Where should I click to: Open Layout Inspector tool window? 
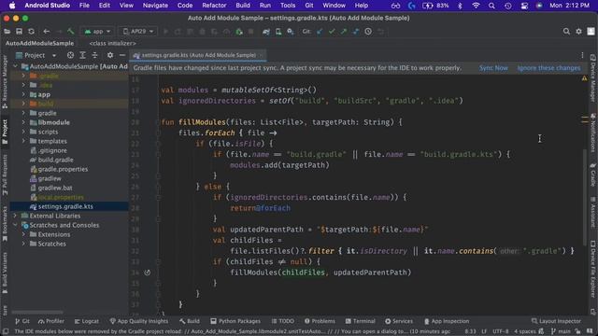click(x=556, y=321)
